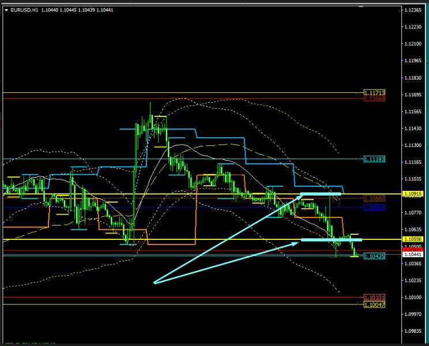Image resolution: width=429 pixels, height=346 pixels.
Task: Click the yellow 1.10047 level label
Action: [374, 304]
